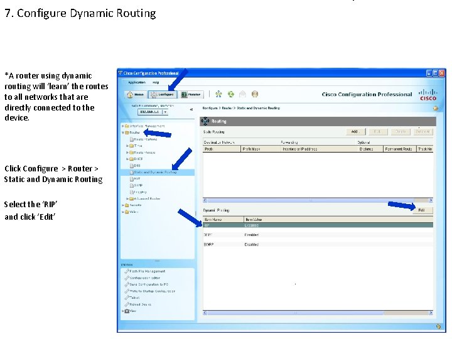
Task: Click the Prefix column header
Action: (222, 149)
